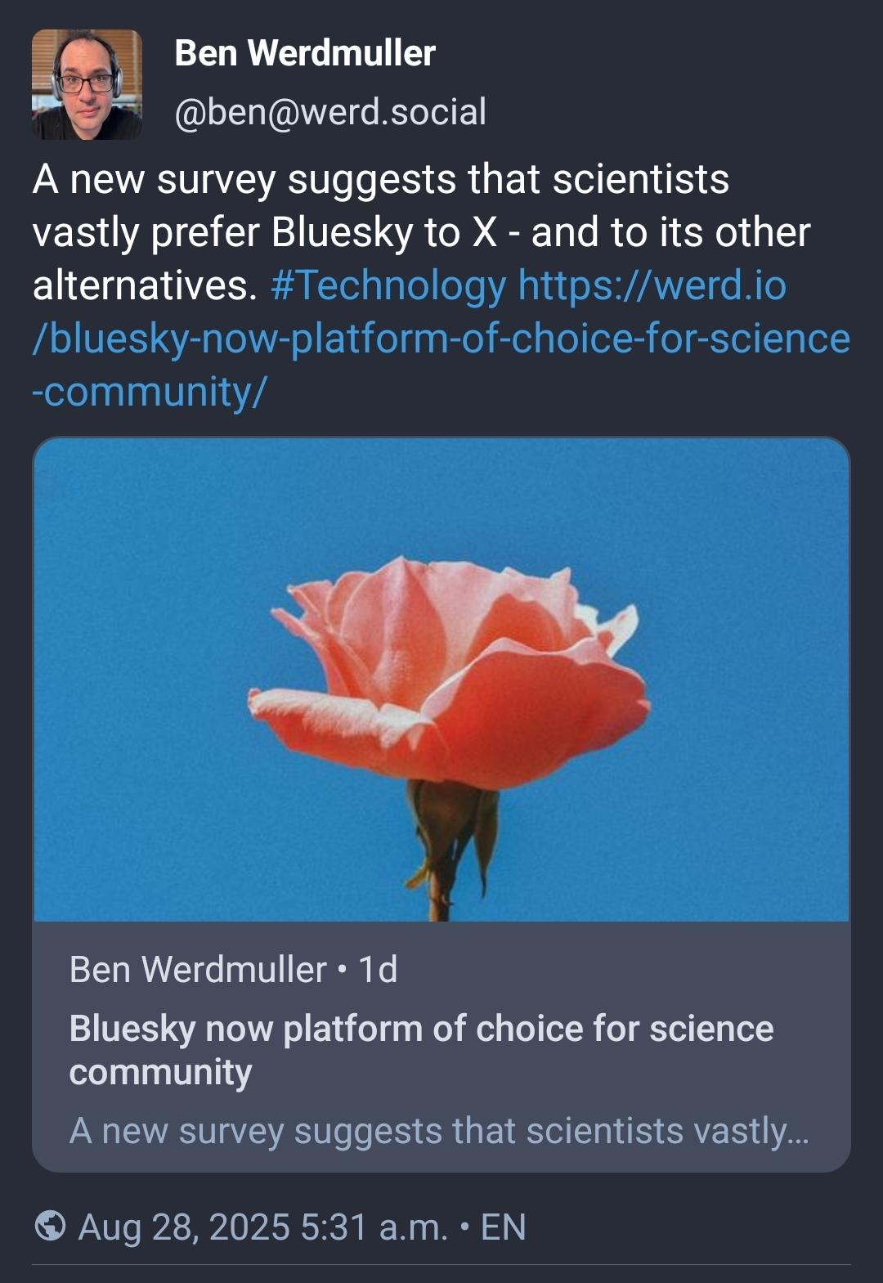Image resolution: width=883 pixels, height=1283 pixels.
Task: Open the Aug 28, 2025 5:31 a.m. timestamp
Action: pyautogui.click(x=262, y=1227)
